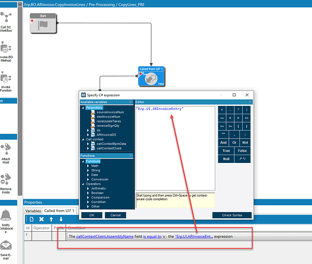The width and height of the screenshot is (312, 264).
Task: Insert the less-than operator
Action: pos(230,118)
